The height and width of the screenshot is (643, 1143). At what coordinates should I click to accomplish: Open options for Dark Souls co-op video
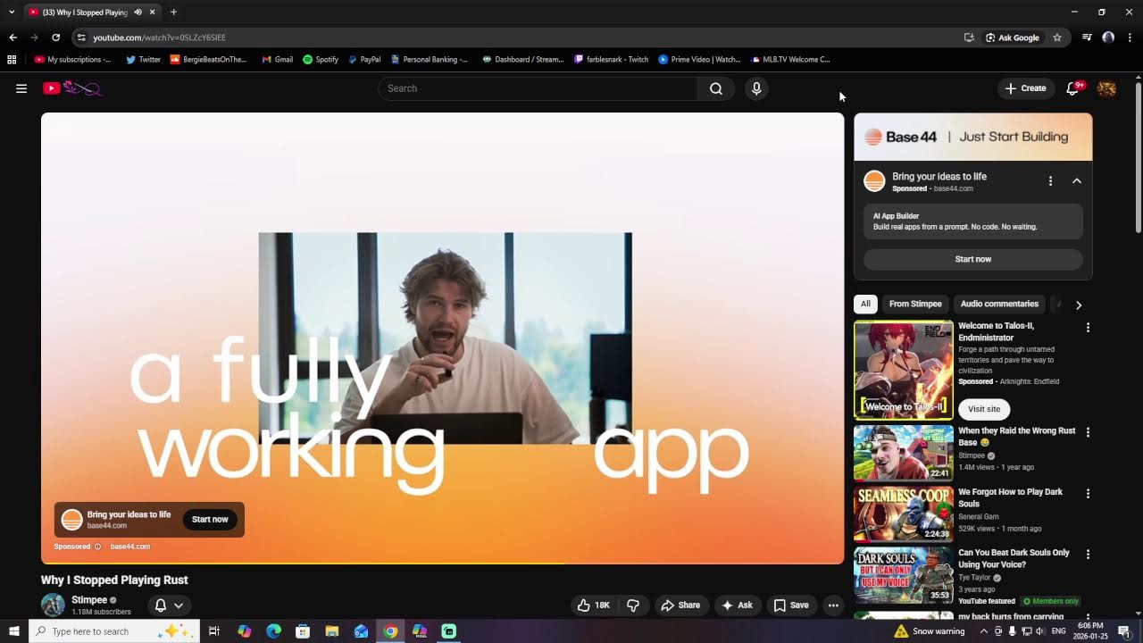click(x=1088, y=493)
